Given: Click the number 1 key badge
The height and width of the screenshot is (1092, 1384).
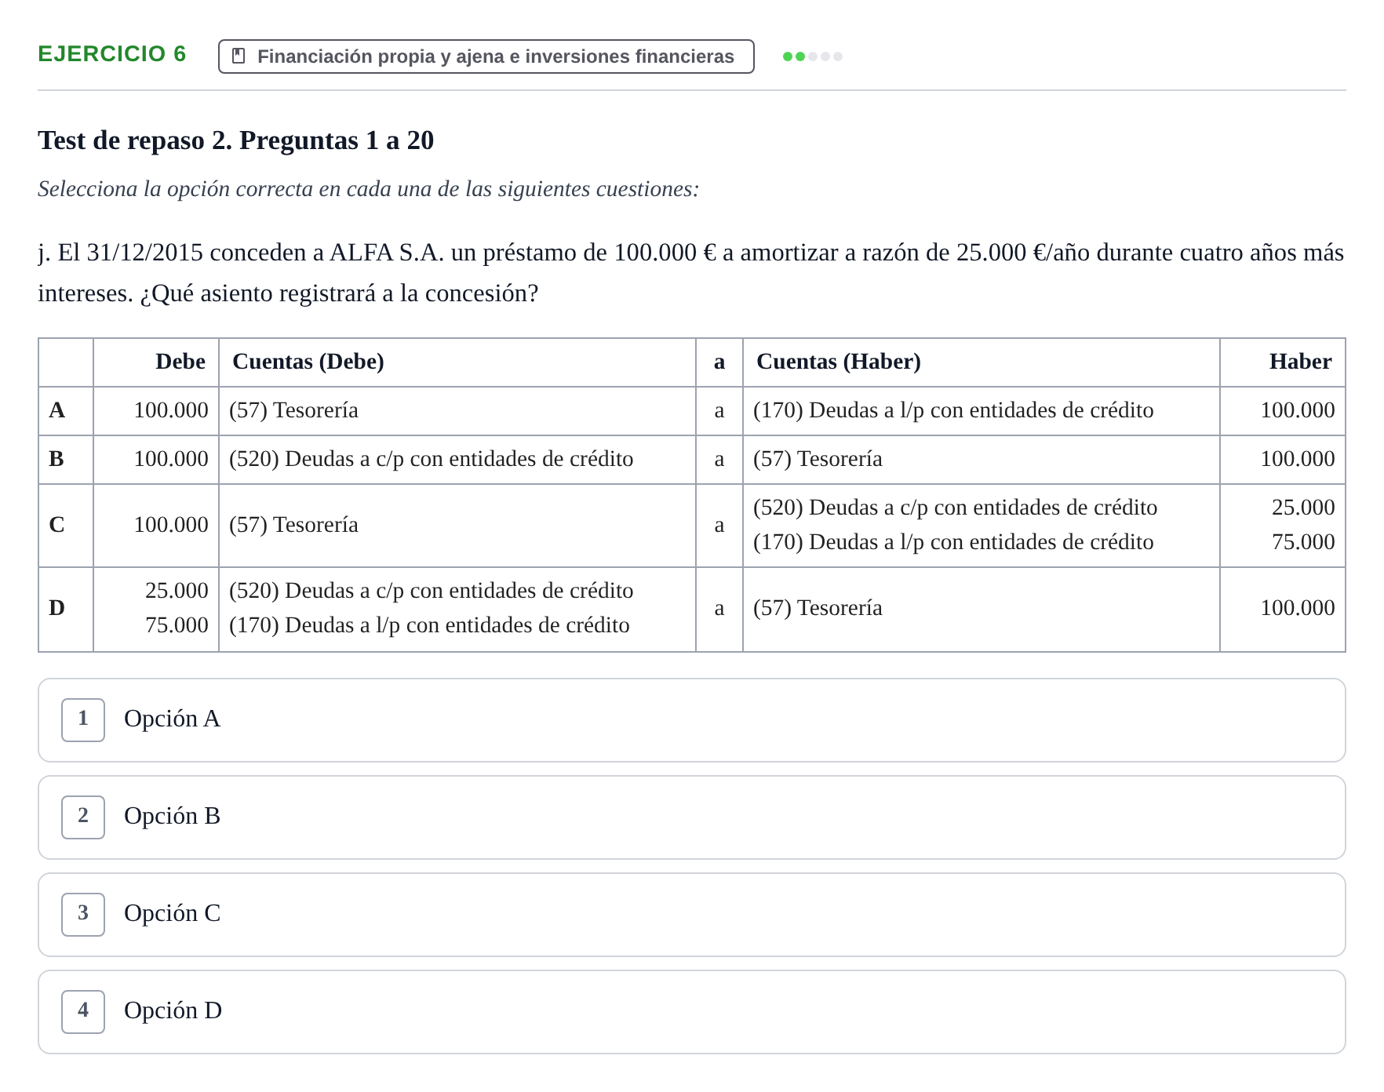Looking at the screenshot, I should [x=83, y=720].
